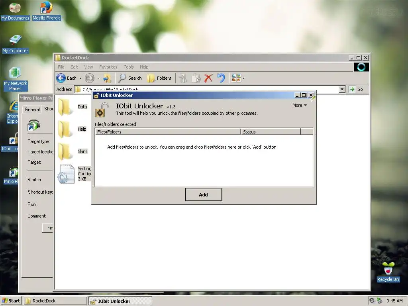Open IObit Unlocker desktop shortcut
This screenshot has height=306, width=408.
pos(10,142)
